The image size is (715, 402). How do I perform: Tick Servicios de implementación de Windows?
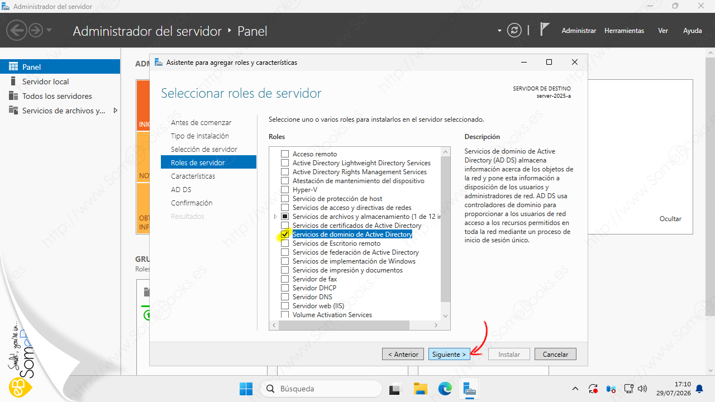point(285,261)
